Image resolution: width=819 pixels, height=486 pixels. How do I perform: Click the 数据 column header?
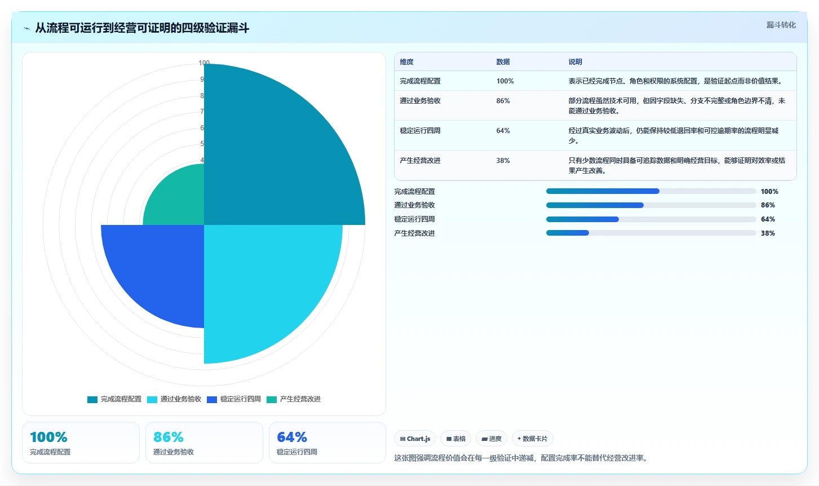click(503, 62)
